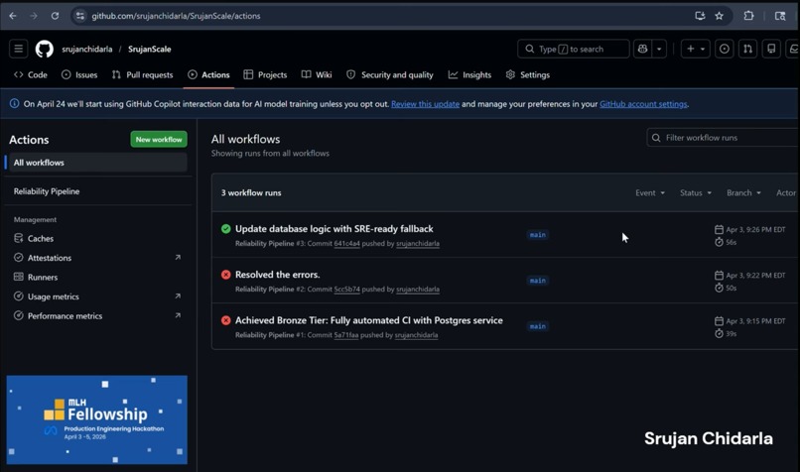The image size is (800, 472).
Task: Open srujanchidarla link in the Resolved the errors run
Action: (x=418, y=290)
